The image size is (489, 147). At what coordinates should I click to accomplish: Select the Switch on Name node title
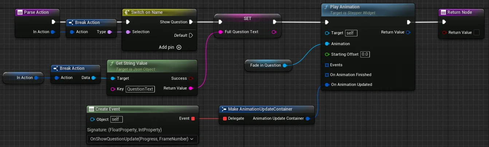(x=147, y=12)
